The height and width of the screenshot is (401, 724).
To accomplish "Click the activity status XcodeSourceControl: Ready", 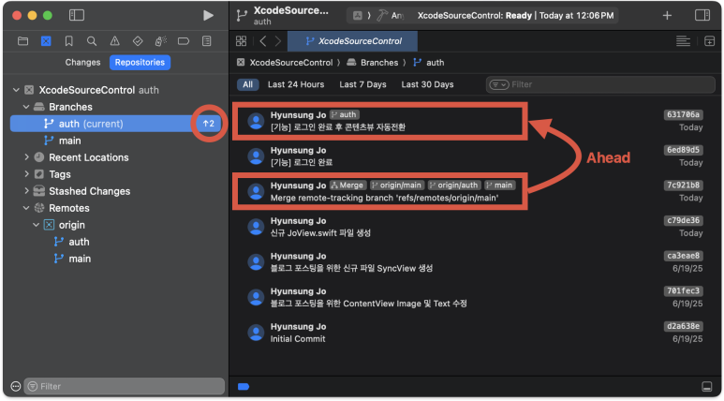I will (x=516, y=15).
